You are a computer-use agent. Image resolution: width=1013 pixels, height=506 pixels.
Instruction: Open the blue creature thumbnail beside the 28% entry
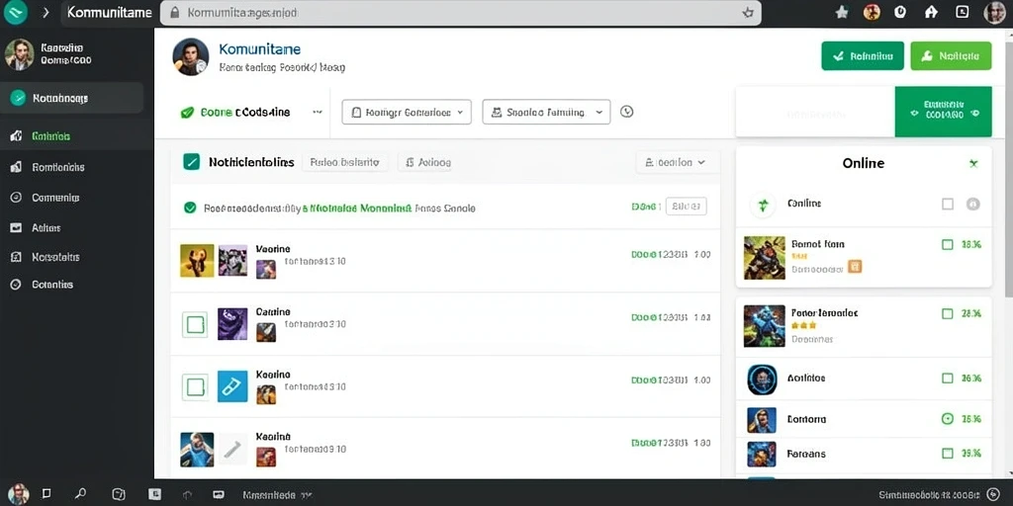(x=765, y=326)
